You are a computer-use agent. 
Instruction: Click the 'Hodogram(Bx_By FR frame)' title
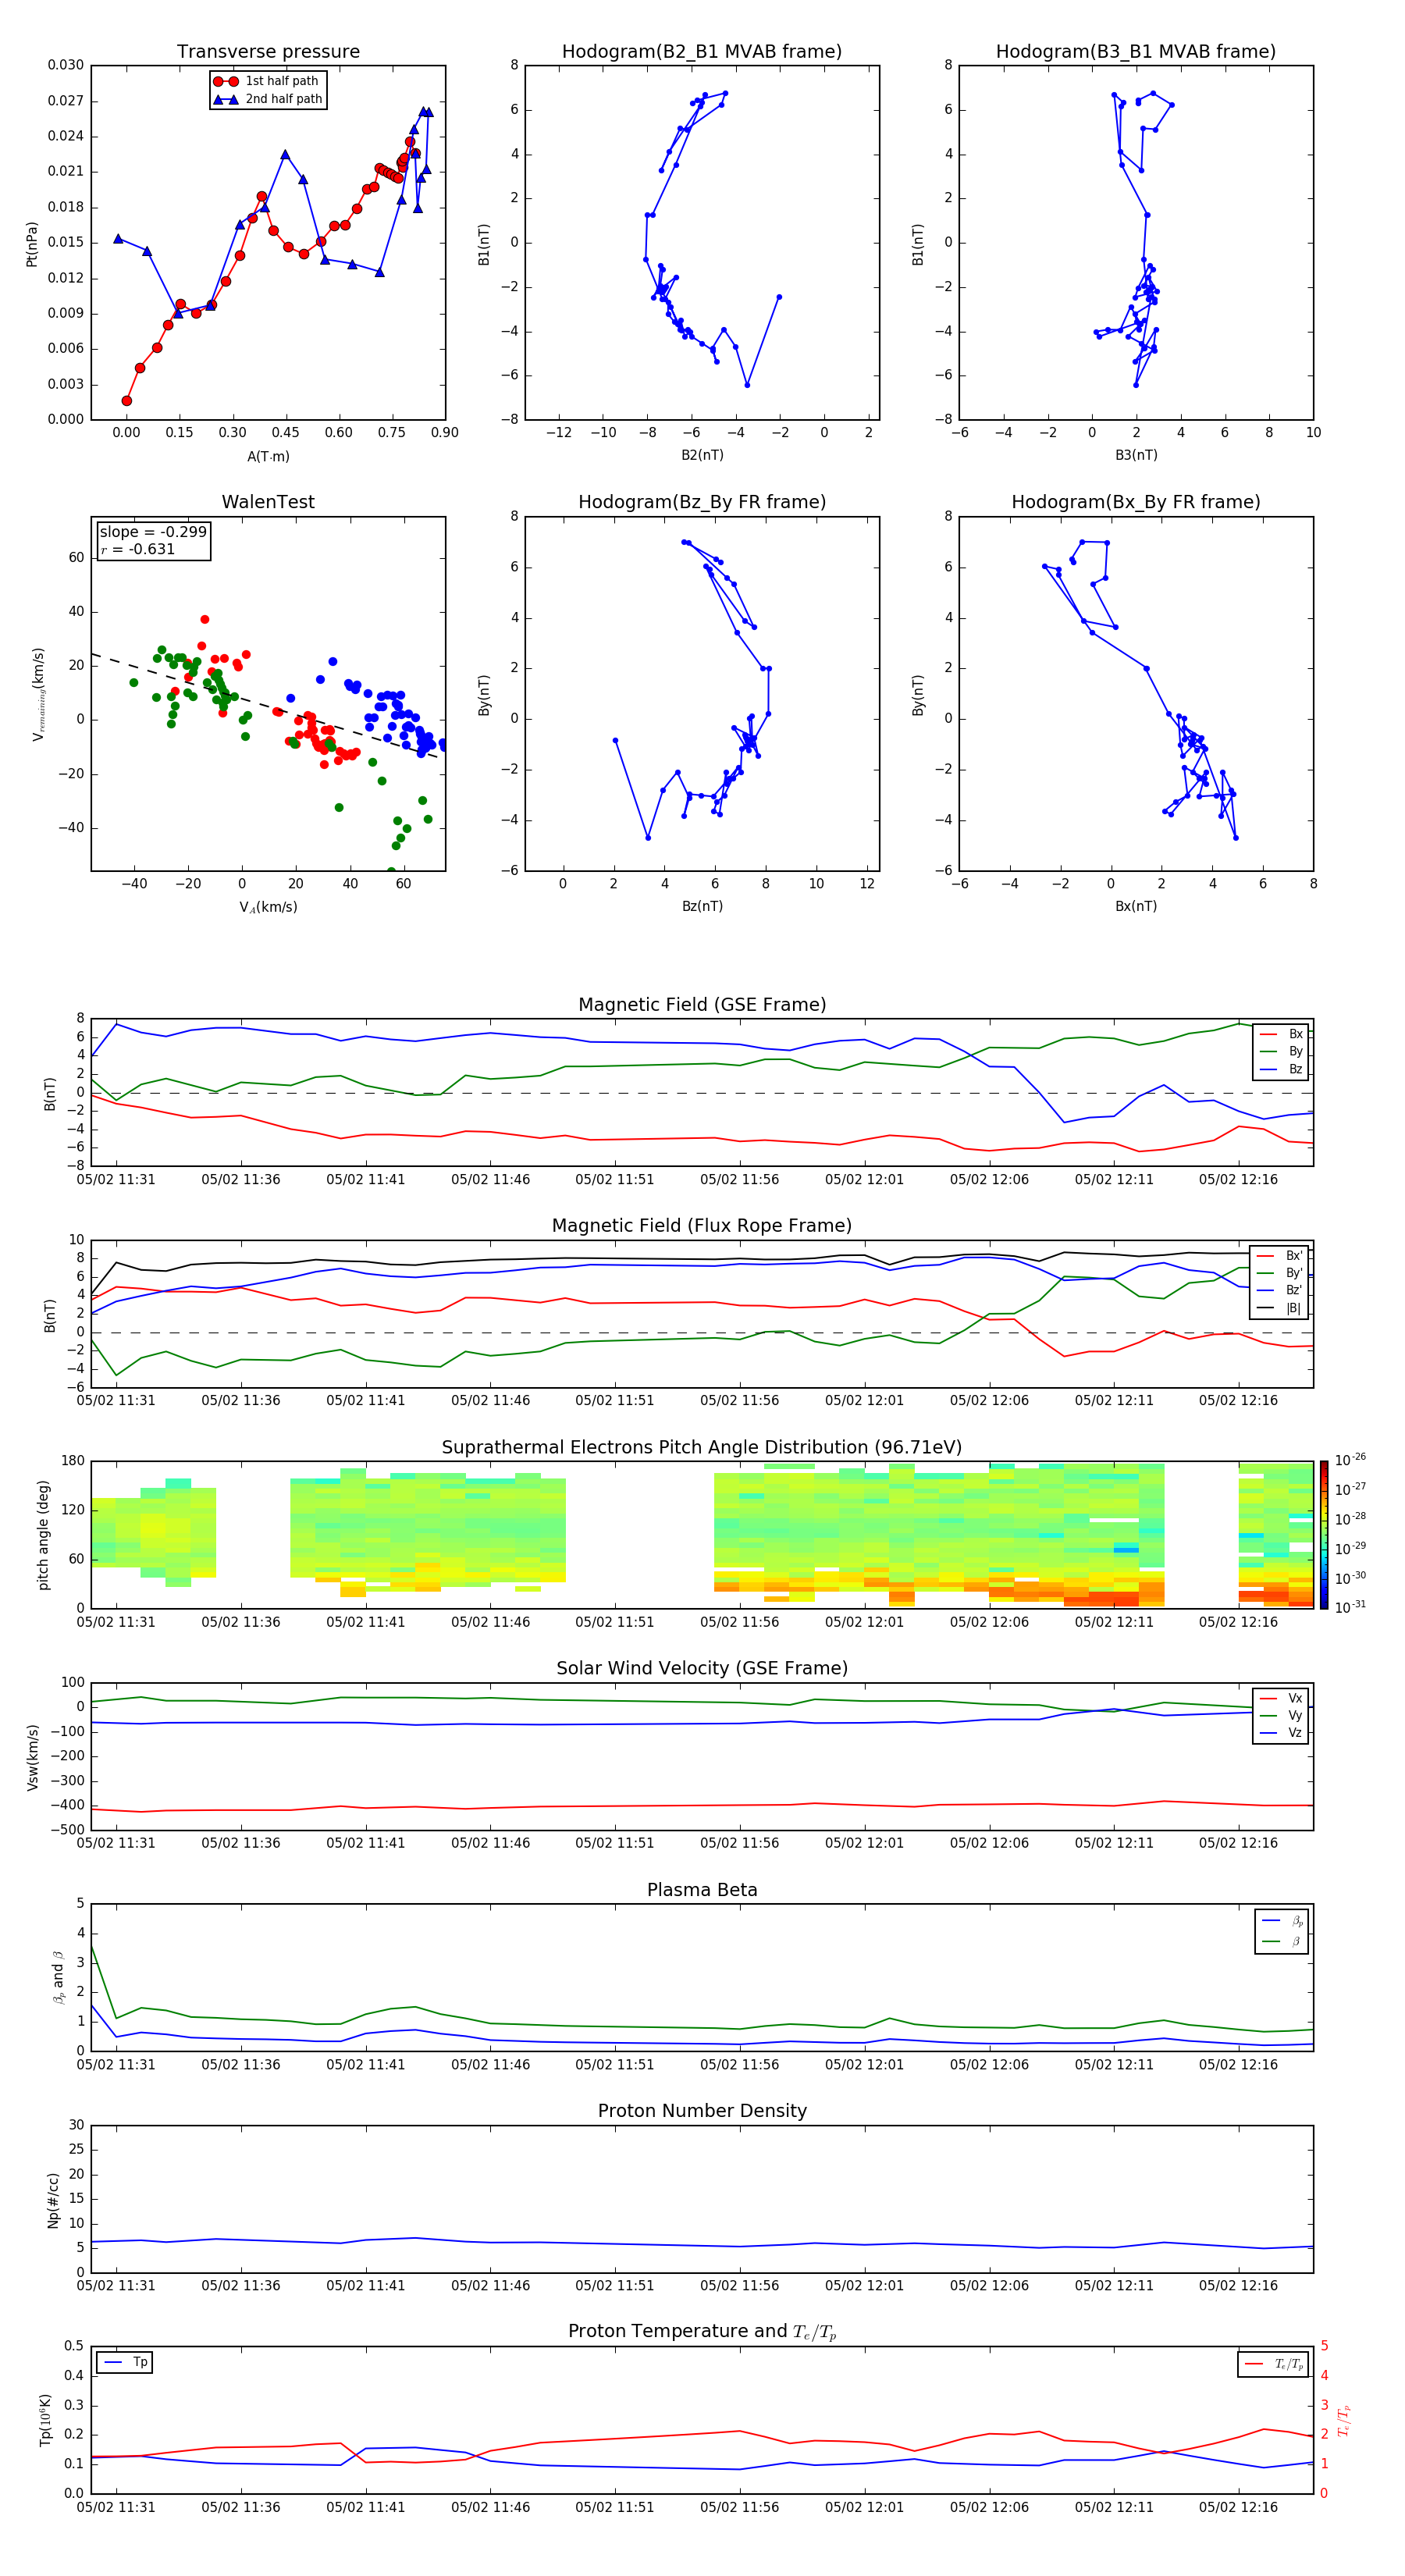coord(1136,502)
